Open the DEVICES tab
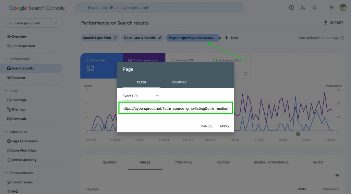The height and width of the screenshot is (194, 351). click(x=223, y=162)
